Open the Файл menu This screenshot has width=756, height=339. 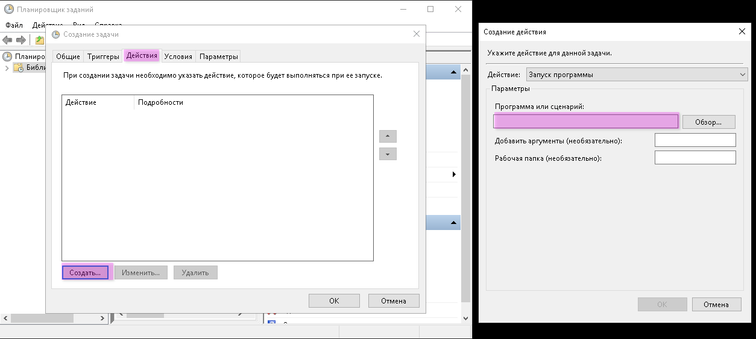[x=14, y=25]
